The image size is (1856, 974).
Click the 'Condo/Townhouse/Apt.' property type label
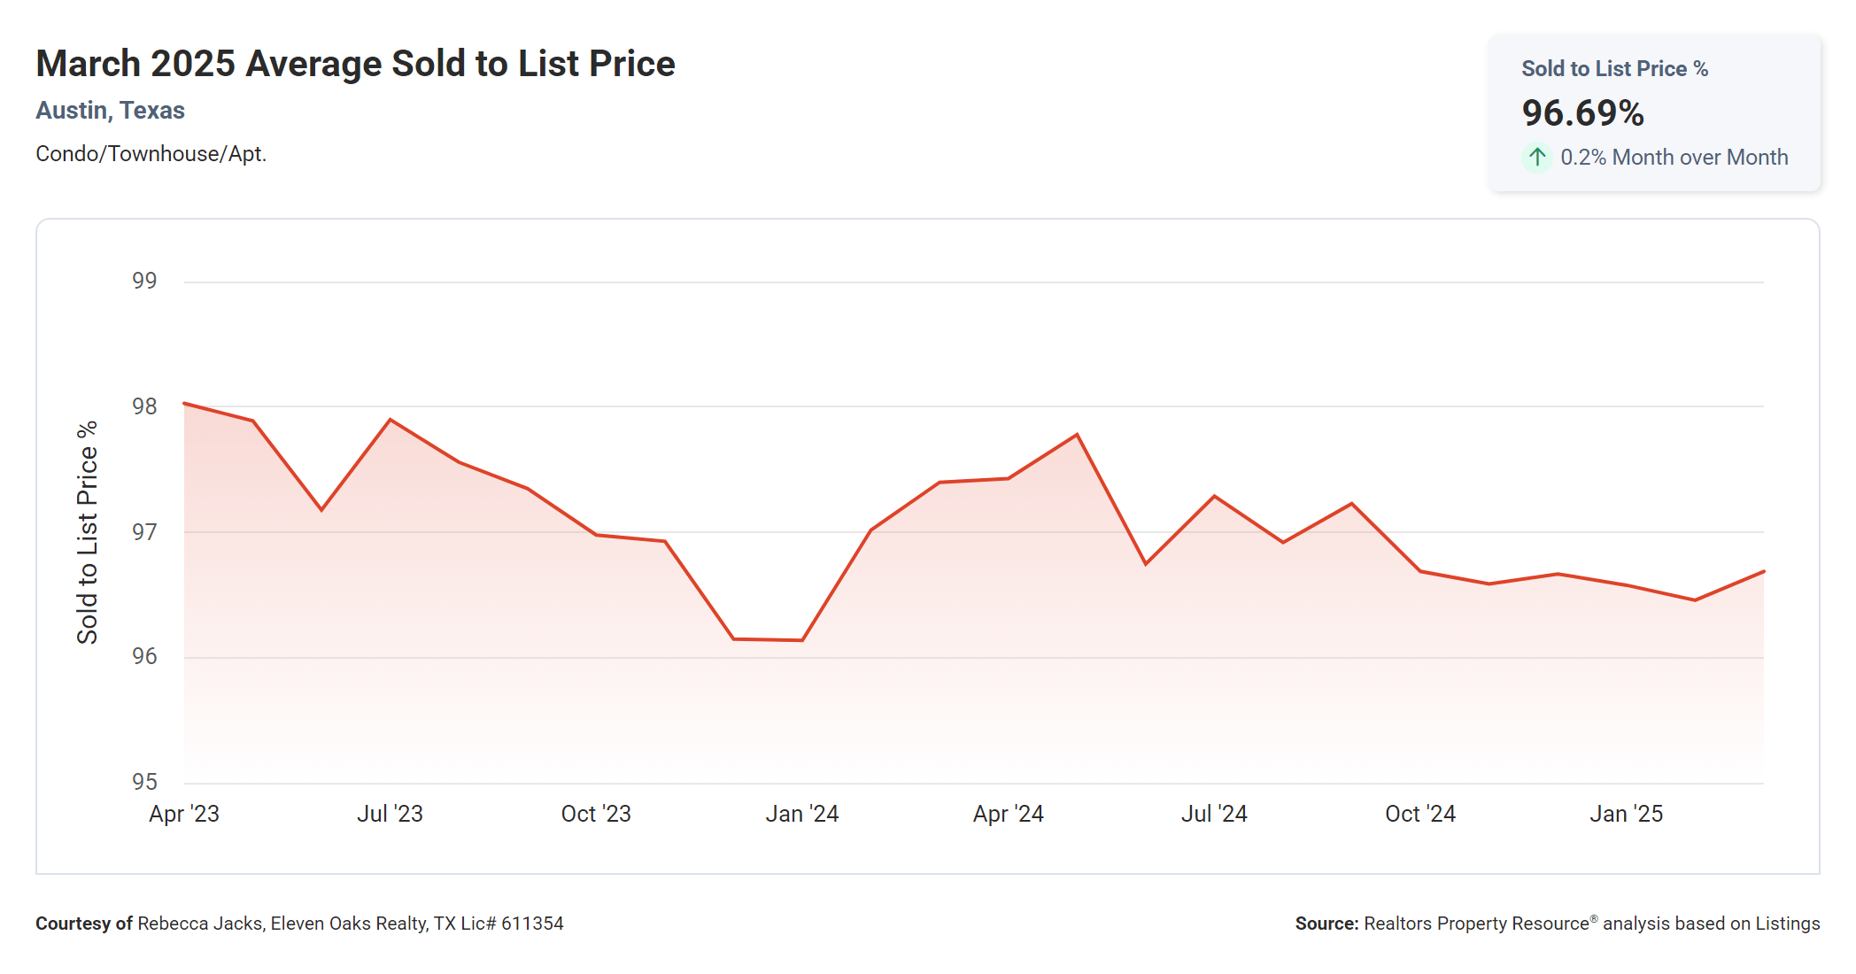(151, 154)
